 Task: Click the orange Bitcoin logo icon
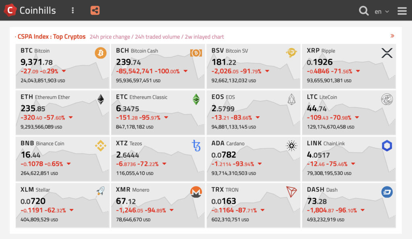pyautogui.click(x=100, y=53)
